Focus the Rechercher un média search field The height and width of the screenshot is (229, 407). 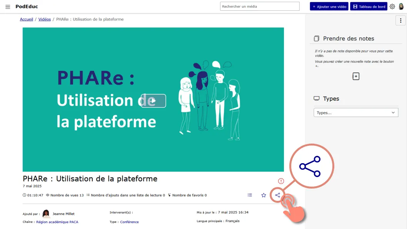pyautogui.click(x=260, y=6)
